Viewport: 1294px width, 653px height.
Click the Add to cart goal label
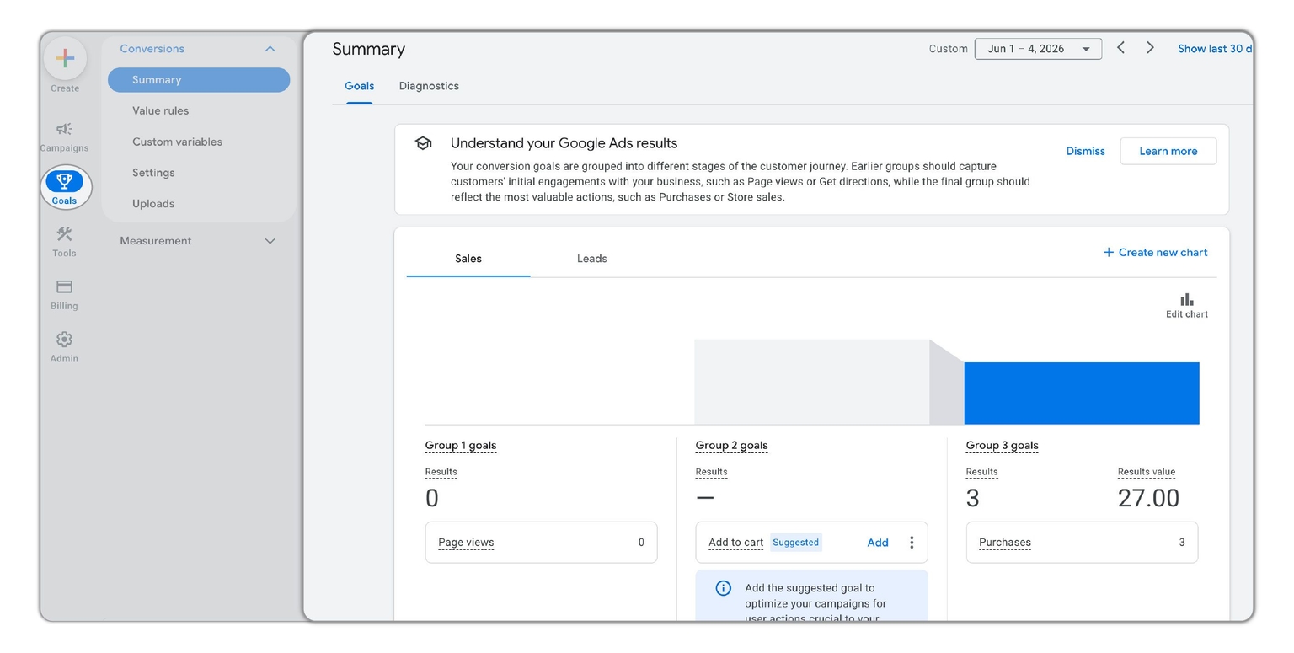[735, 543]
